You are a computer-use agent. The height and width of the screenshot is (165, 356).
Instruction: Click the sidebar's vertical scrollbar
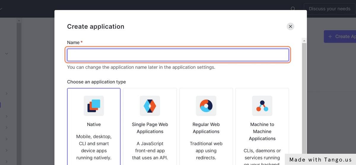point(19,92)
